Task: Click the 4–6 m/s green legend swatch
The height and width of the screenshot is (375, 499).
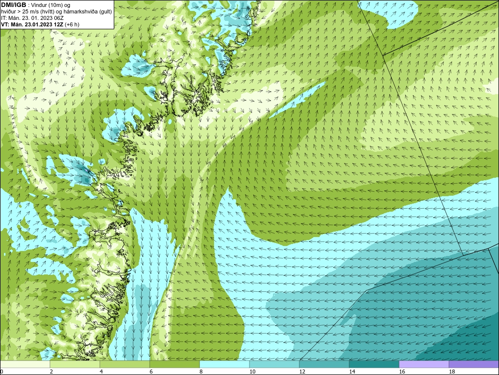Action: [125, 364]
